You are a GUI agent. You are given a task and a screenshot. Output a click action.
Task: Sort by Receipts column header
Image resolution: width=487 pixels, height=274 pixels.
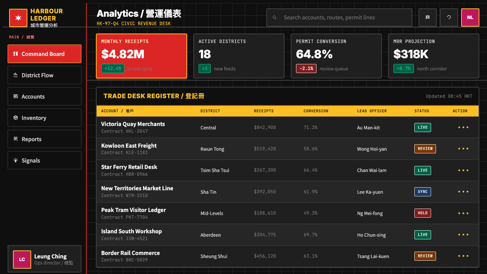[264, 111]
